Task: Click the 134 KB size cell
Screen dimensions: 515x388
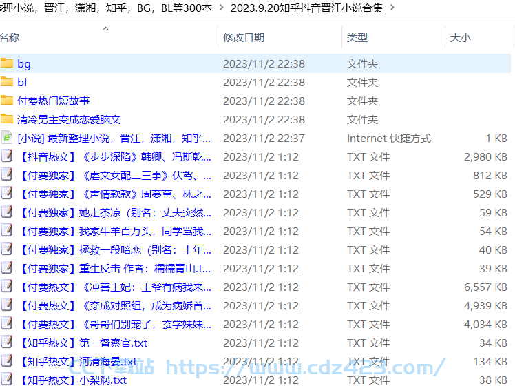Action: point(490,362)
